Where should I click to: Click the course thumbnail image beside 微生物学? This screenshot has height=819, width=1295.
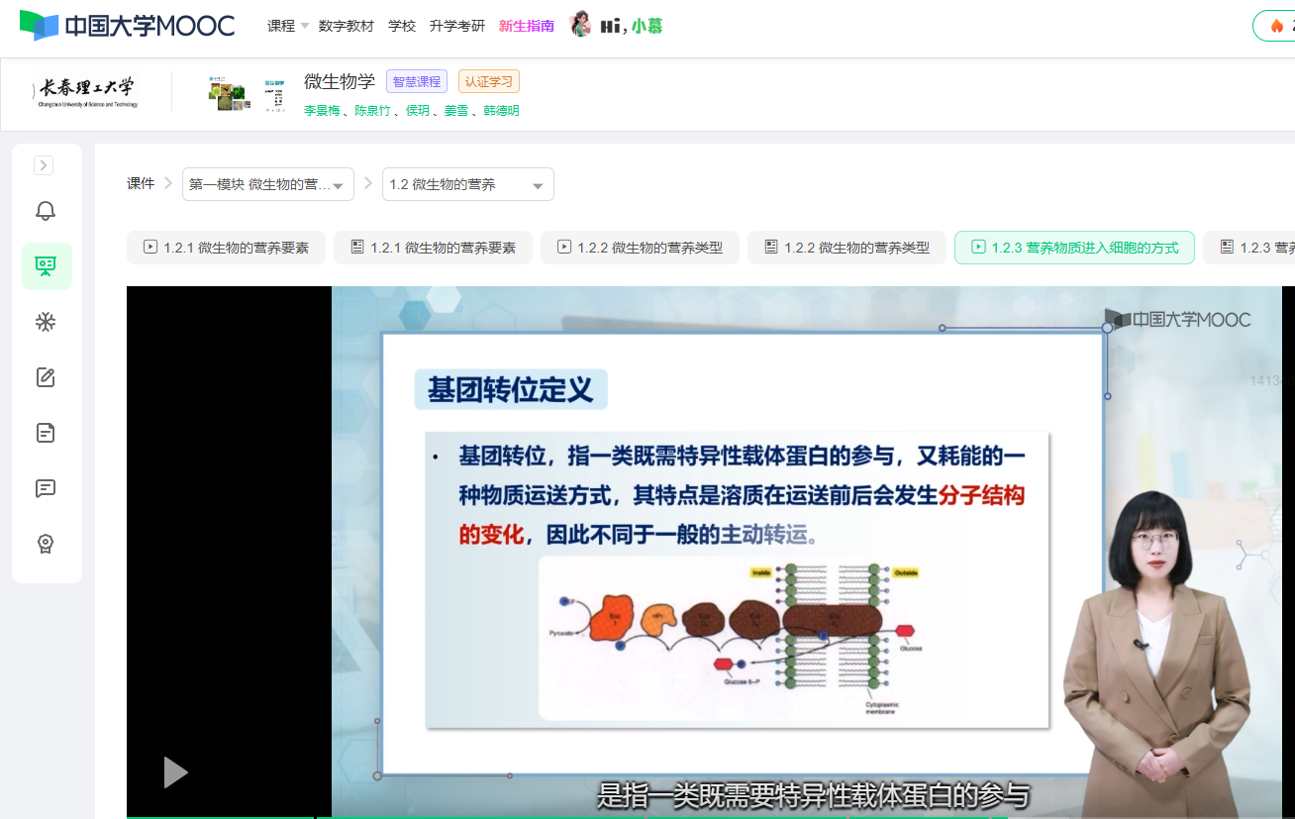pos(231,92)
